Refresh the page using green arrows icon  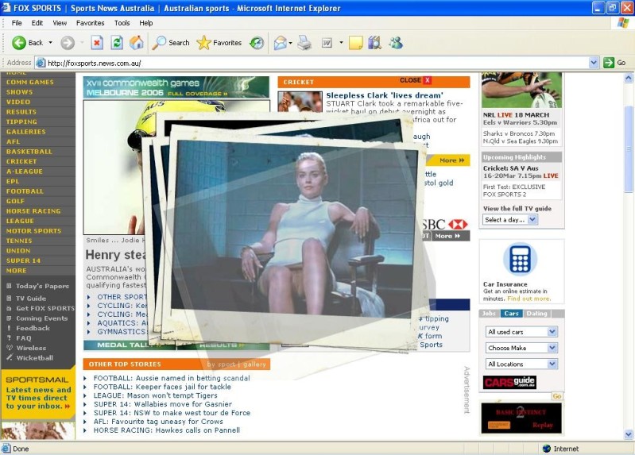pyautogui.click(x=117, y=43)
